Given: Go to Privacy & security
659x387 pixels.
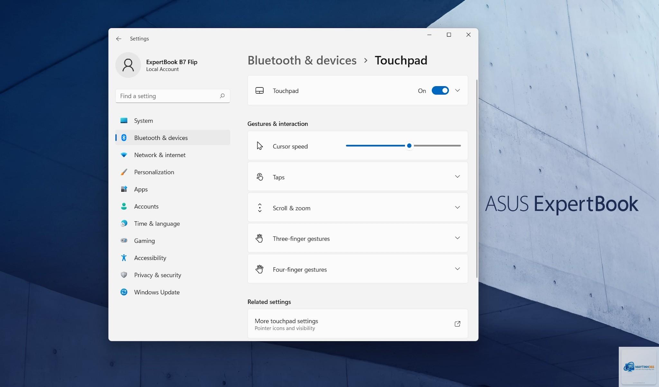Looking at the screenshot, I should point(173,275).
